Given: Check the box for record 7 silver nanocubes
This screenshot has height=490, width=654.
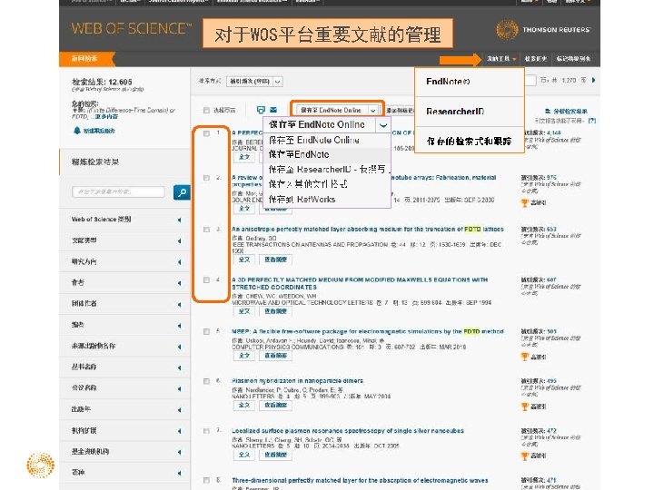Looking at the screenshot, I should (x=206, y=431).
